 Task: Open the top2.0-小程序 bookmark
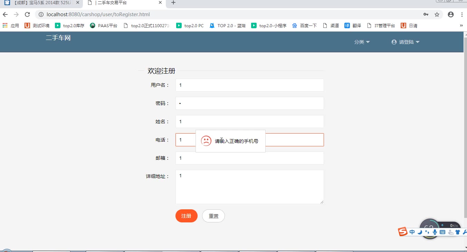click(x=269, y=25)
